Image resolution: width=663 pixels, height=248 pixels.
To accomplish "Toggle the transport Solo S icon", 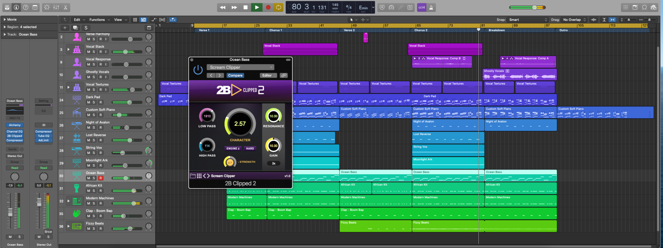I will coord(410,7).
